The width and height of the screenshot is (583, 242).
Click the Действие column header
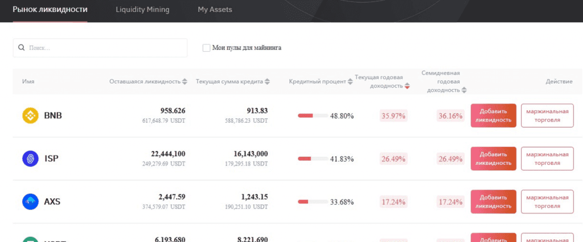pos(559,82)
